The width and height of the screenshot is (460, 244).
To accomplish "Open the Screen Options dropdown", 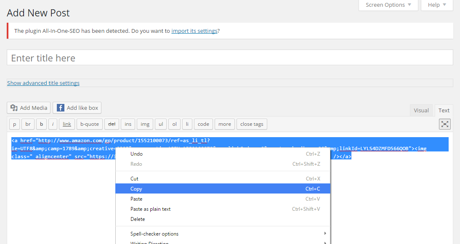I will [388, 5].
